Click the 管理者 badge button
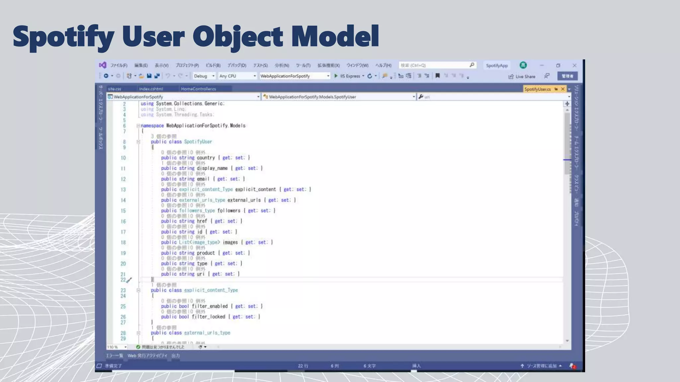The width and height of the screenshot is (680, 382). click(x=567, y=76)
